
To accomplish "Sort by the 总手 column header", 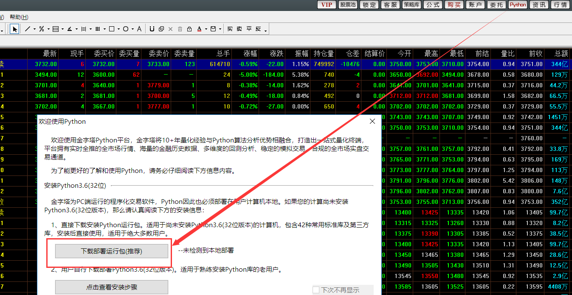I will click(223, 54).
